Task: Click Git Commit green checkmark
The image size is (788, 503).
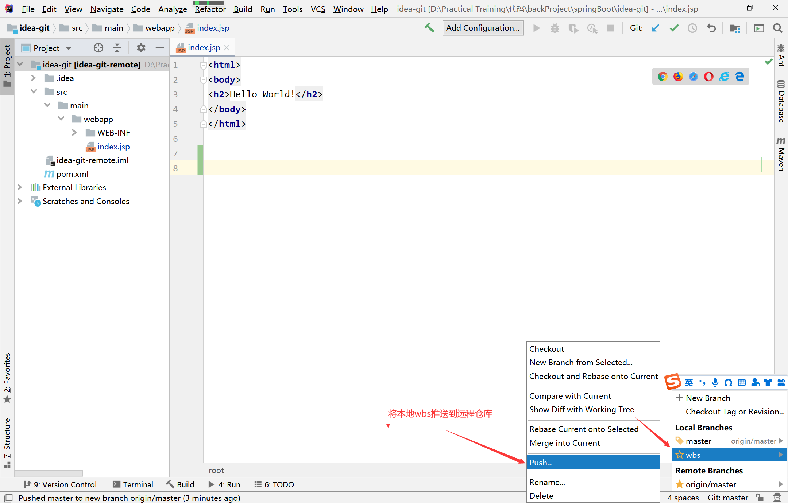Action: (674, 28)
